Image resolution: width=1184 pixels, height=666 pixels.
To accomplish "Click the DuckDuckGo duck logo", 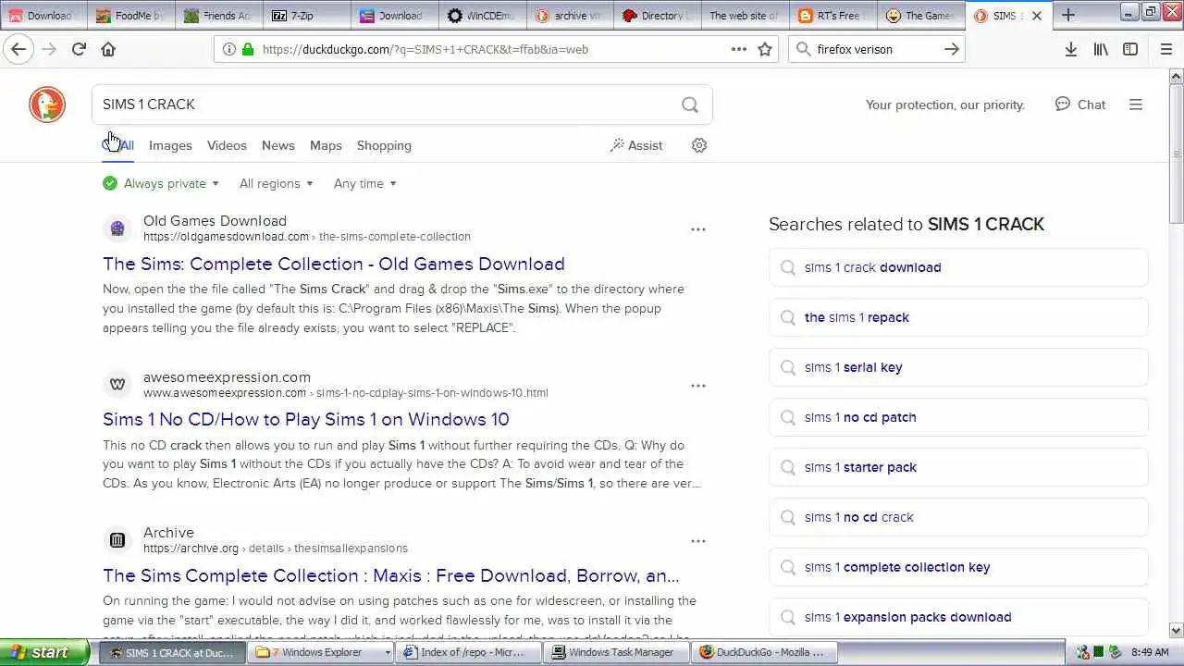I will 47,105.
